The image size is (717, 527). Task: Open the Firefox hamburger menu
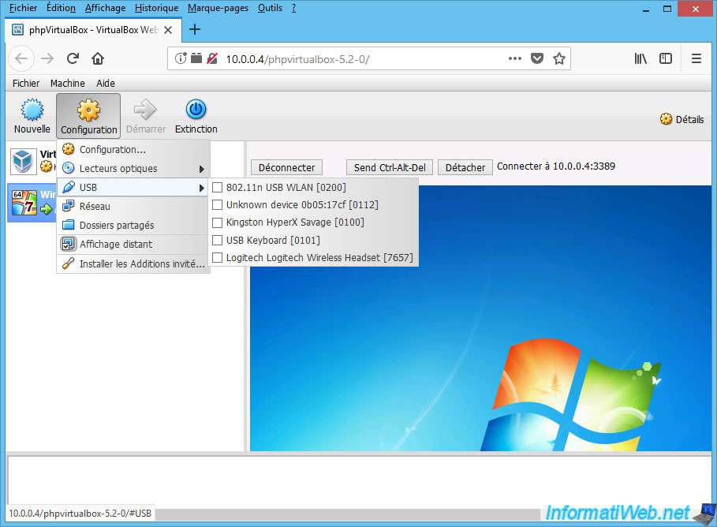point(696,58)
